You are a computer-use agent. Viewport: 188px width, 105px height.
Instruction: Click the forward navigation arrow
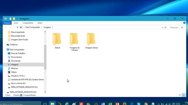[x=10, y=27]
